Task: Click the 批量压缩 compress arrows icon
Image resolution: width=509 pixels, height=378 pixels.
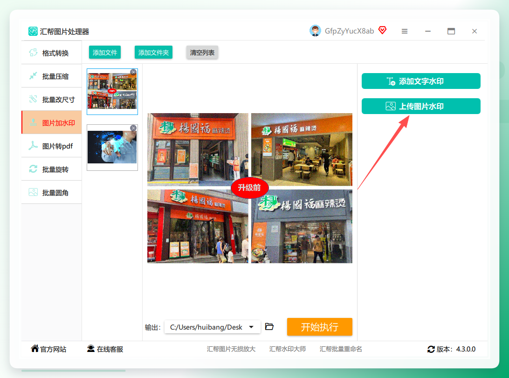Action: pyautogui.click(x=33, y=76)
